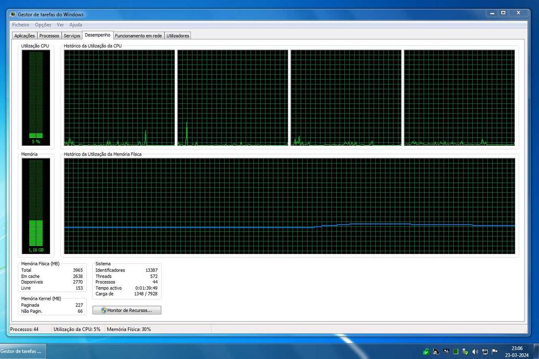Open the Utilizadores tab
Image resolution: width=539 pixels, height=359 pixels.
[178, 36]
